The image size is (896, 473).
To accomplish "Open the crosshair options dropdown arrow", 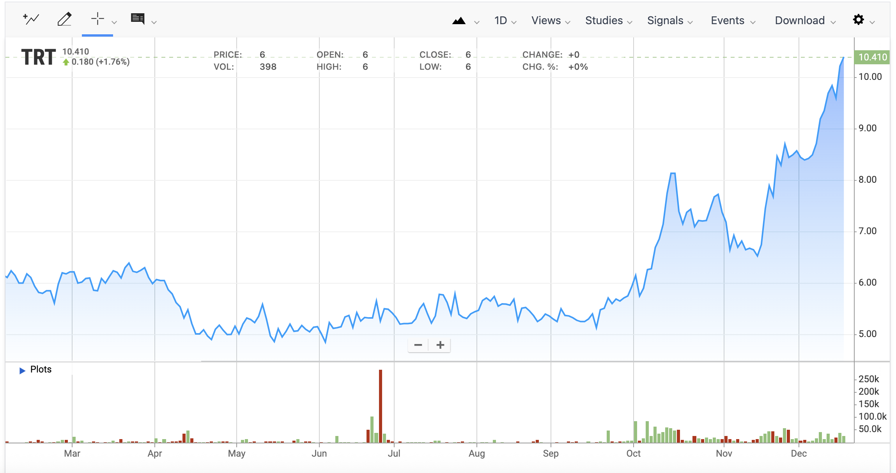I will 114,22.
